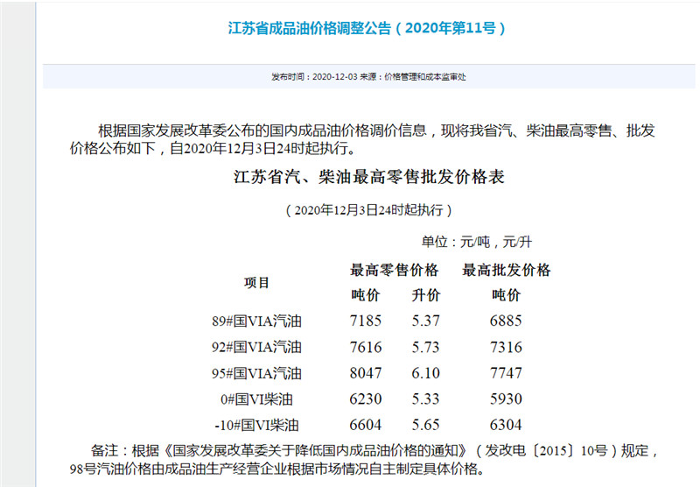Click the 最高批发价格 column header
The width and height of the screenshot is (700, 487).
pos(506,270)
